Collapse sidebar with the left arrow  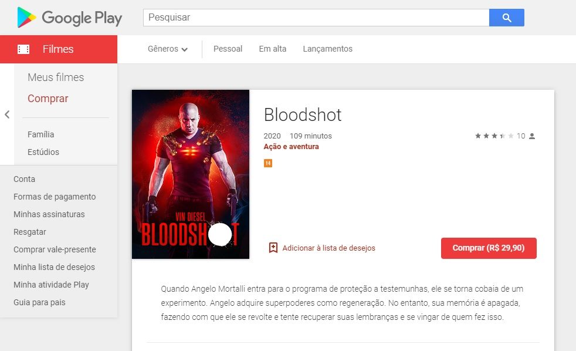7,114
